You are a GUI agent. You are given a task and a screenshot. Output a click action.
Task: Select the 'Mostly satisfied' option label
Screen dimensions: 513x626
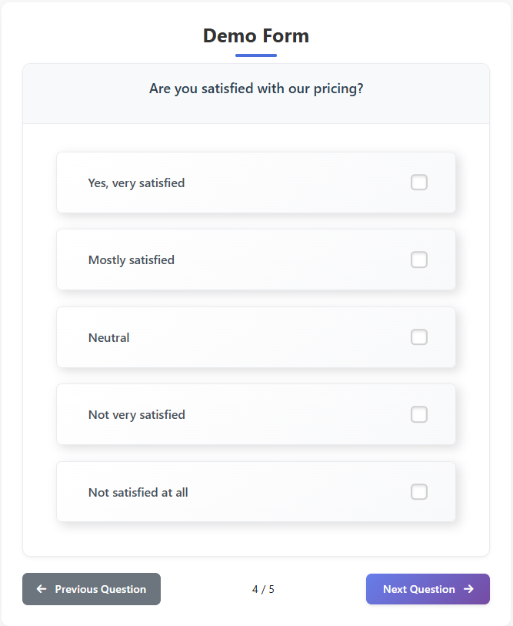[132, 260]
